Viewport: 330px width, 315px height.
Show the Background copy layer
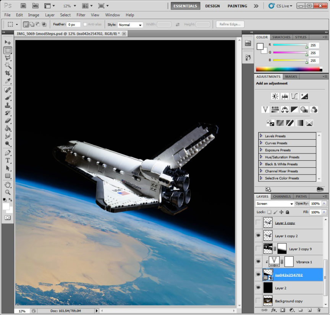click(259, 301)
